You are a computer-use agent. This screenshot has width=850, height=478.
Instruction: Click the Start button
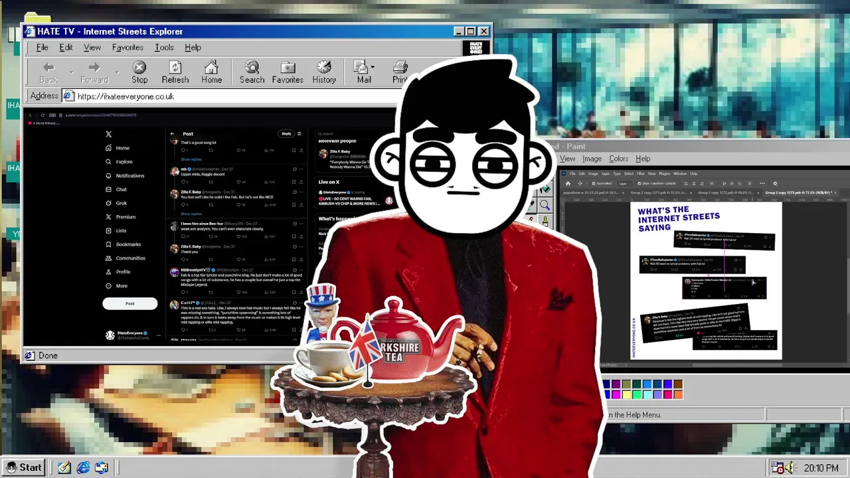pyautogui.click(x=24, y=467)
